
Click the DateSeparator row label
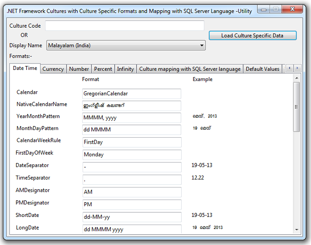(x=32, y=165)
